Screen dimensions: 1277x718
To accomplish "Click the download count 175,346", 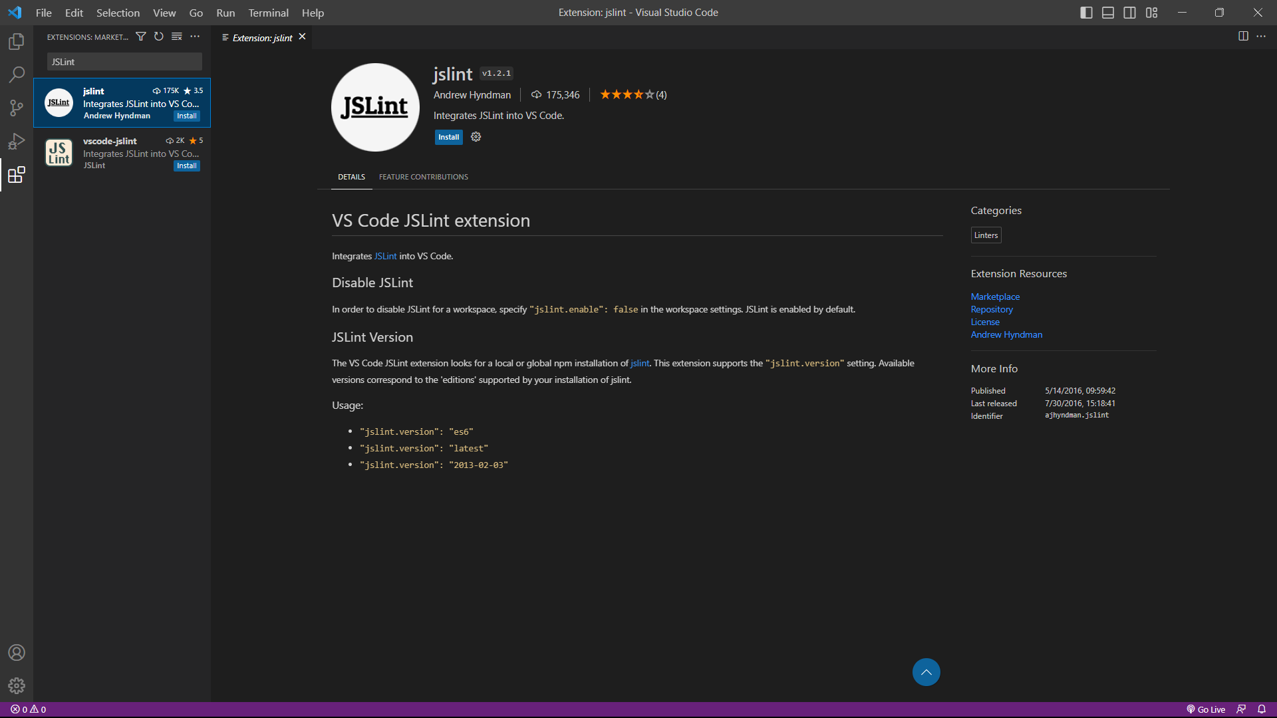I will click(x=555, y=95).
